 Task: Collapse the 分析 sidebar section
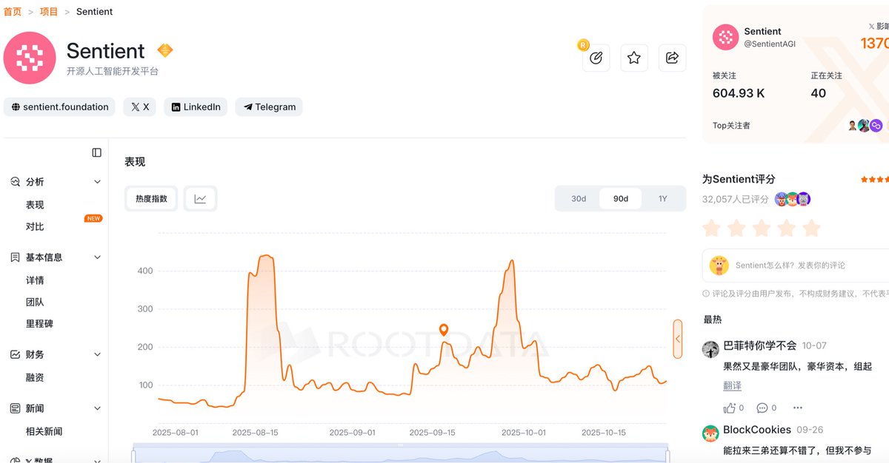[x=97, y=182]
